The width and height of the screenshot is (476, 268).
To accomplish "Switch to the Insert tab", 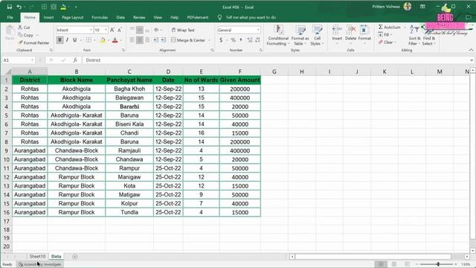I will 48,17.
